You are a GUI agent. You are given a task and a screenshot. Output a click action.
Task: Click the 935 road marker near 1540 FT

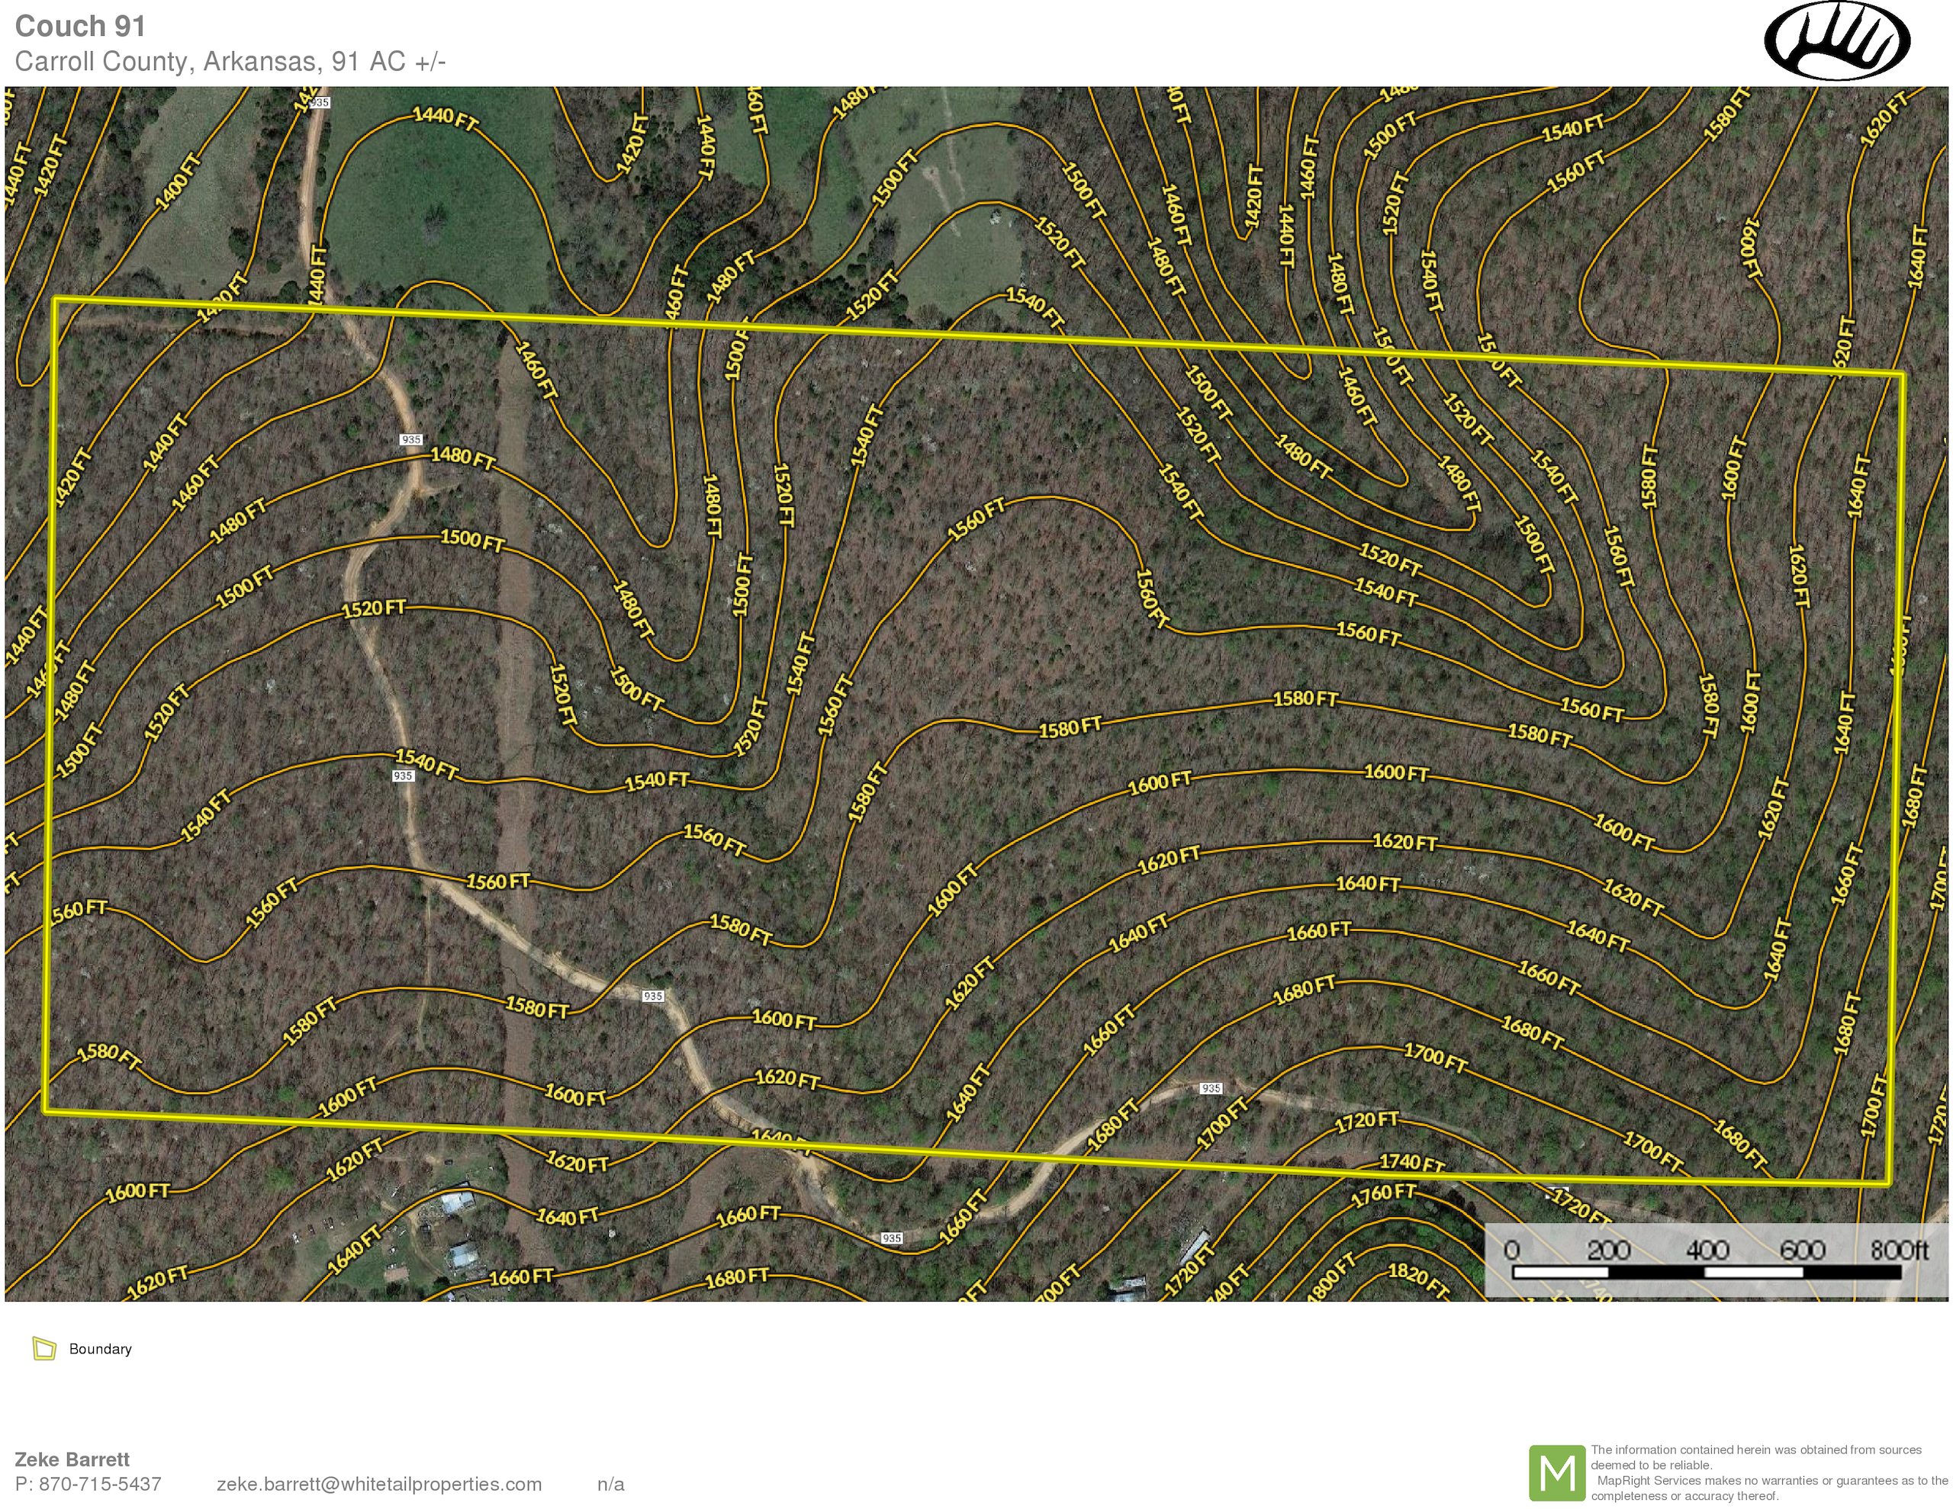pos(404,776)
